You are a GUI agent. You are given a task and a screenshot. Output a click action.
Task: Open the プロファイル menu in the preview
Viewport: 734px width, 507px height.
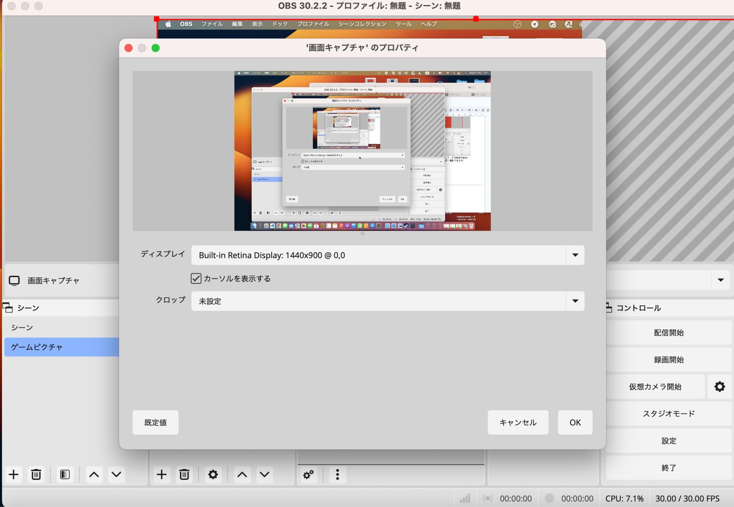click(313, 24)
